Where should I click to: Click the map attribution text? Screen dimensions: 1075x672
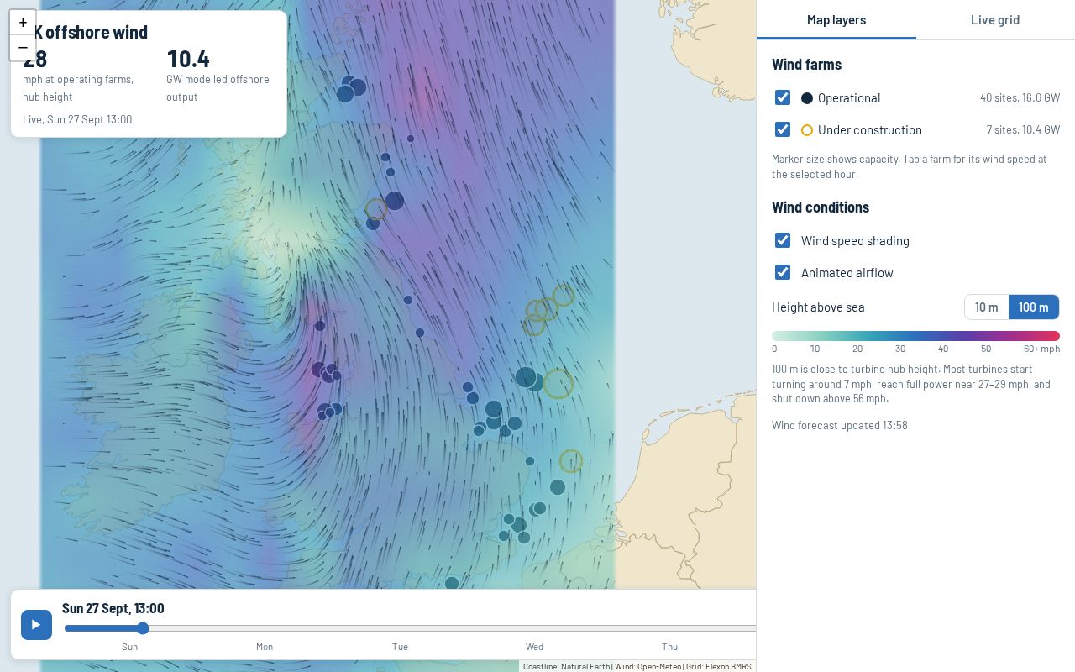pos(637,666)
